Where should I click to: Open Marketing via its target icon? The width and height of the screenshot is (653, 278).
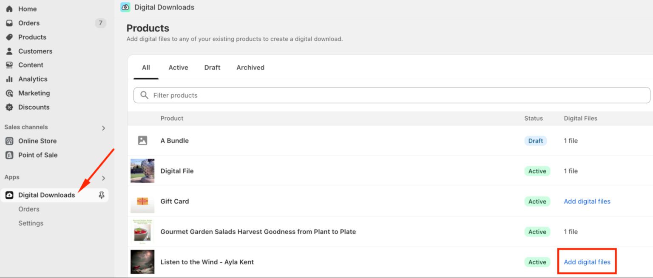(9, 93)
